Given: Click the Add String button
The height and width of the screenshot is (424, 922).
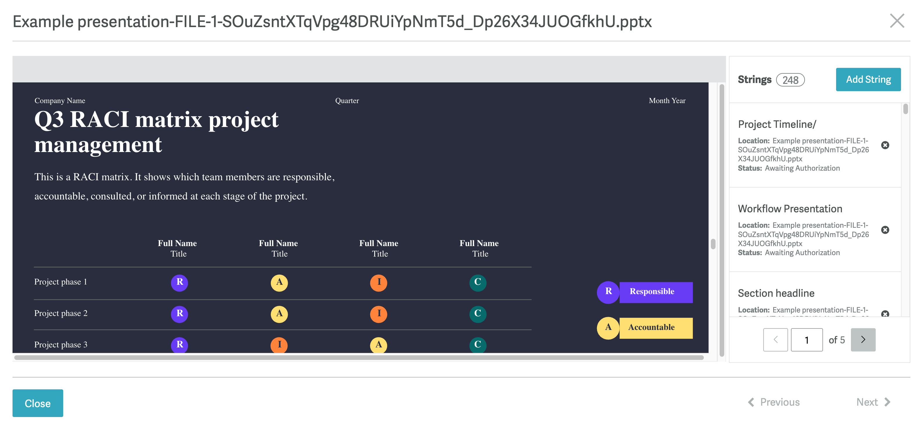Looking at the screenshot, I should click(868, 79).
